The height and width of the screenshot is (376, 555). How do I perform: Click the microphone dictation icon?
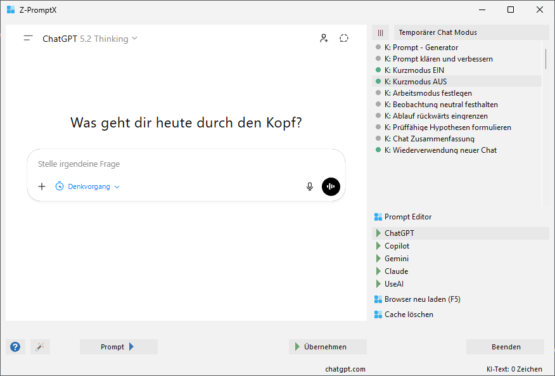[x=310, y=186]
